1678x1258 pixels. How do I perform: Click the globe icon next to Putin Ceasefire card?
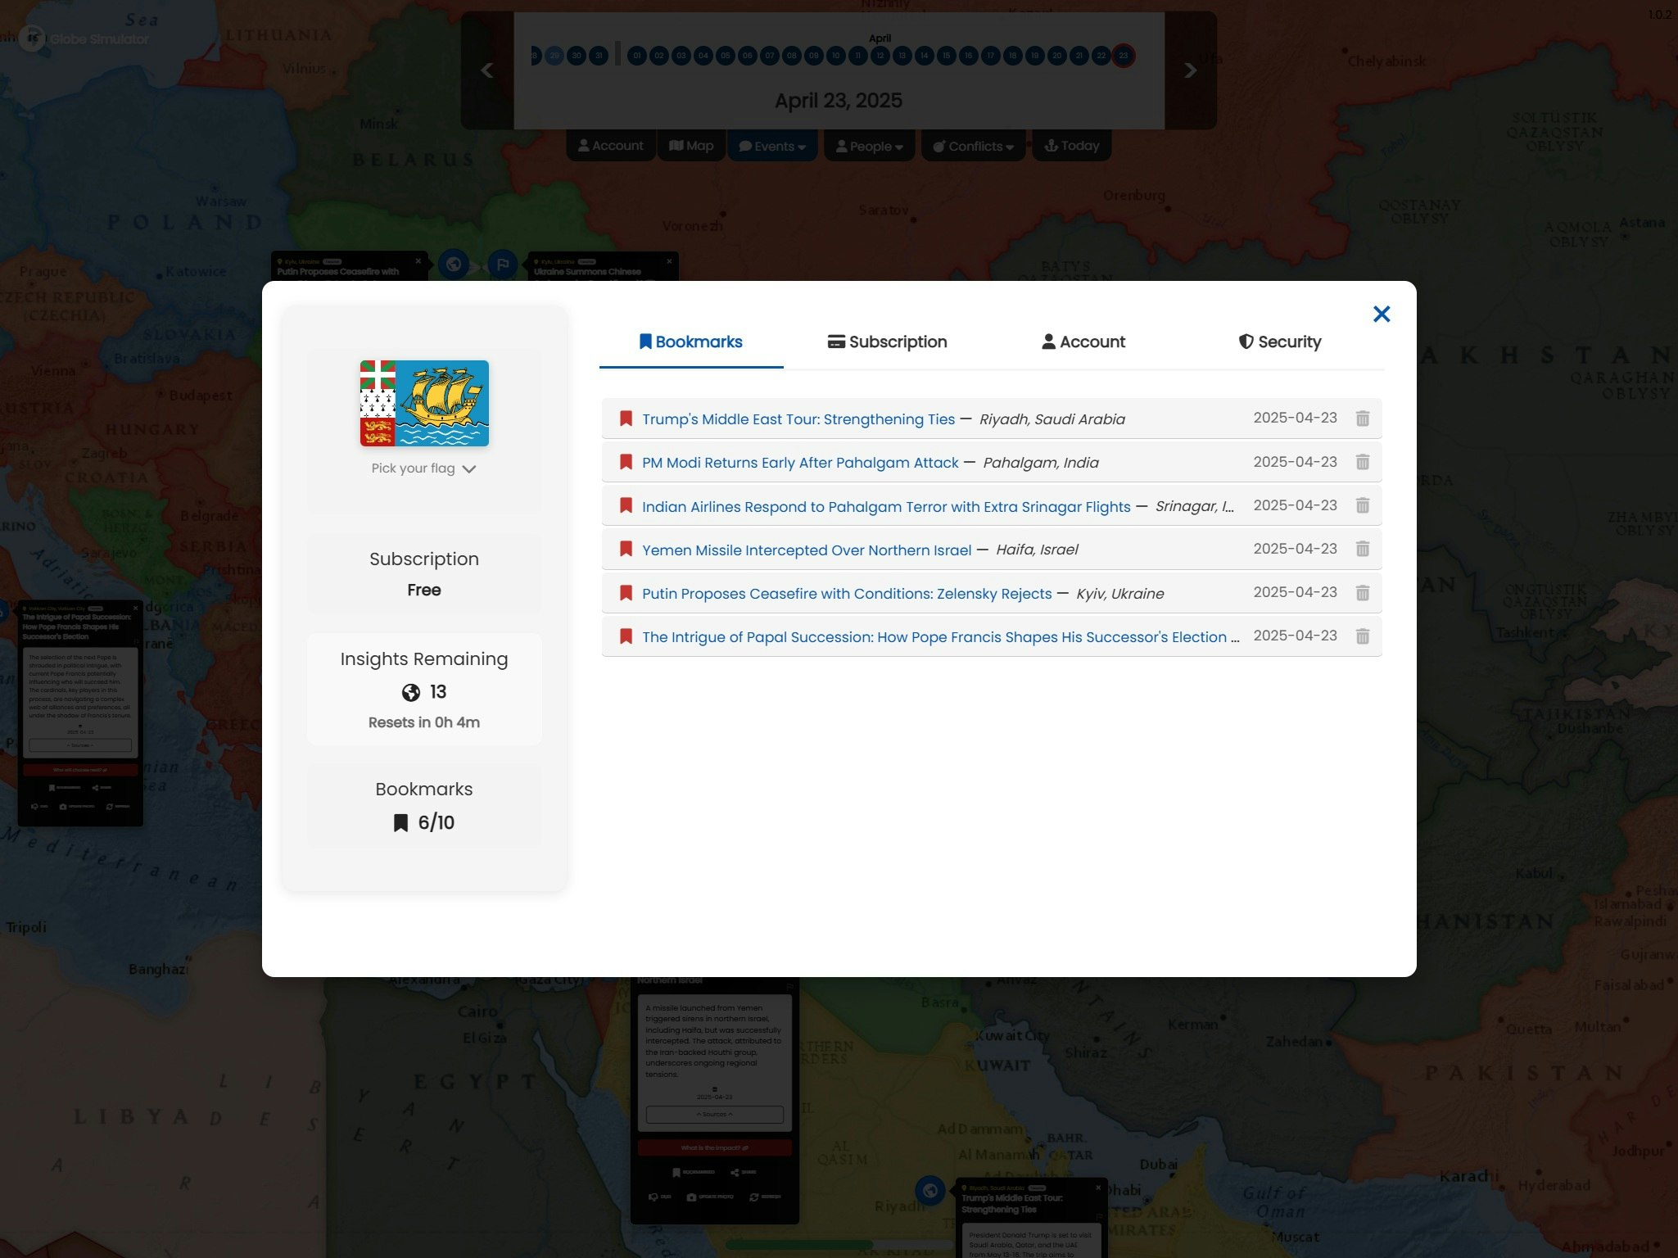[x=453, y=265]
